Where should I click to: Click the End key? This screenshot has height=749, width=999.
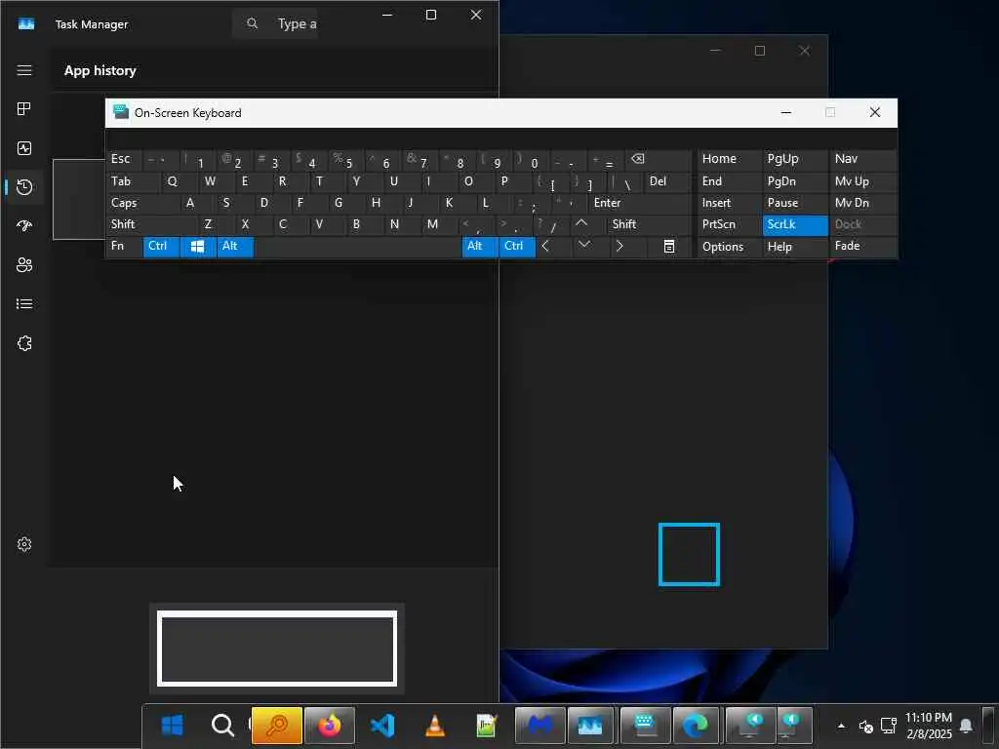tap(730, 181)
